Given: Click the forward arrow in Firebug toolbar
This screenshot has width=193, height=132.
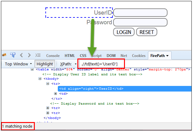Looking at the screenshot, I should point(29,55).
